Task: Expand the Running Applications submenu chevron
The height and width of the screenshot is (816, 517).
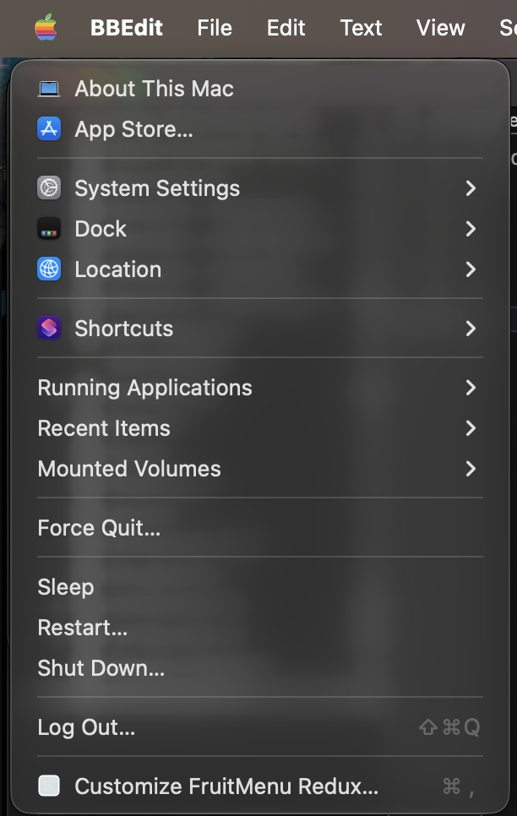Action: (x=471, y=387)
